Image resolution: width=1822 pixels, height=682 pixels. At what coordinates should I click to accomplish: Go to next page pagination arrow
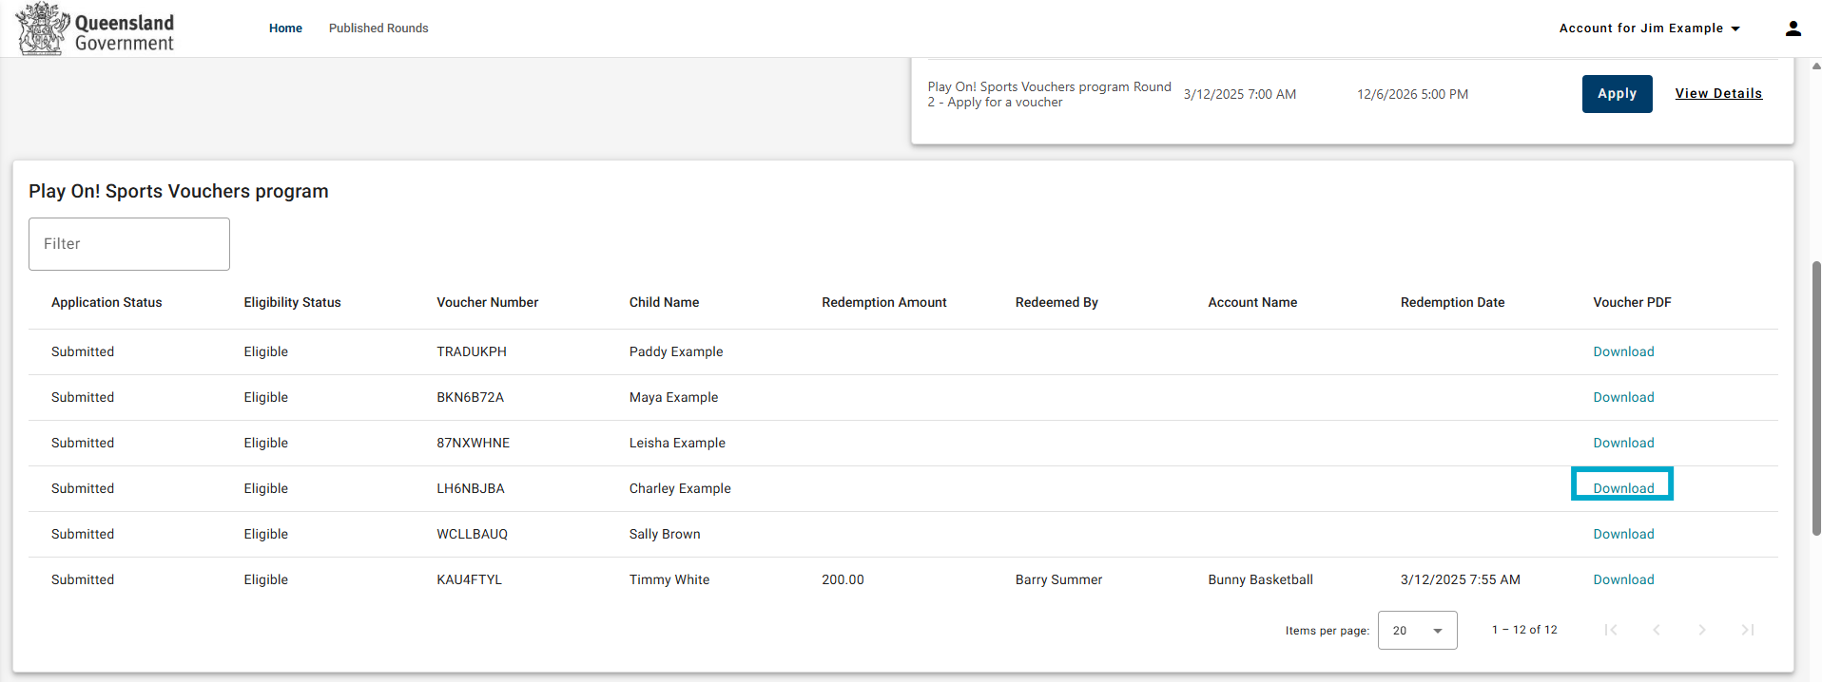pyautogui.click(x=1702, y=630)
